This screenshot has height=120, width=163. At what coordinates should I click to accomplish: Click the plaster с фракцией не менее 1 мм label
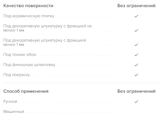point(48,28)
